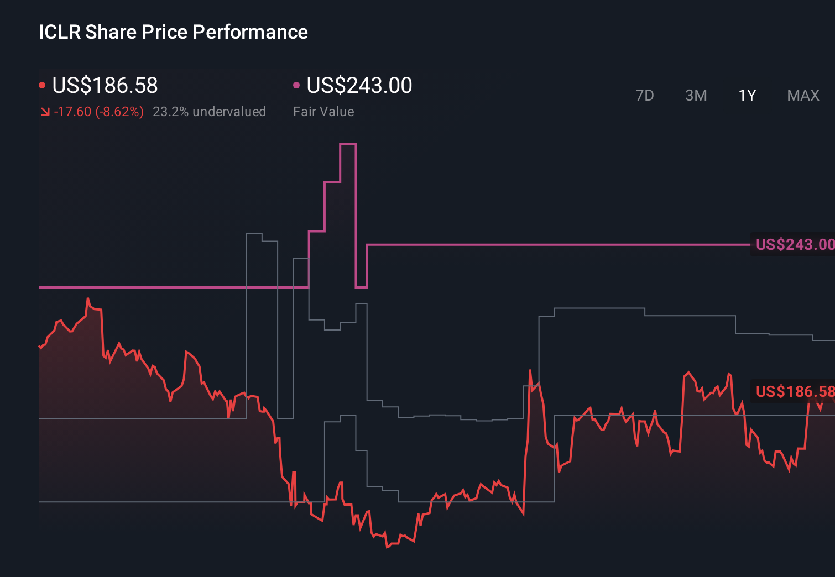
Task: Click the ICLR Share Price Performance title
Action: (x=173, y=32)
